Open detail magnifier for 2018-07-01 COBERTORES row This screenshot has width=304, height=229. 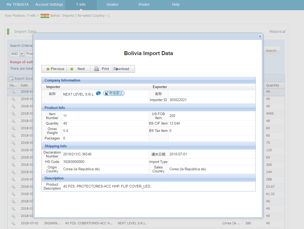(13, 223)
